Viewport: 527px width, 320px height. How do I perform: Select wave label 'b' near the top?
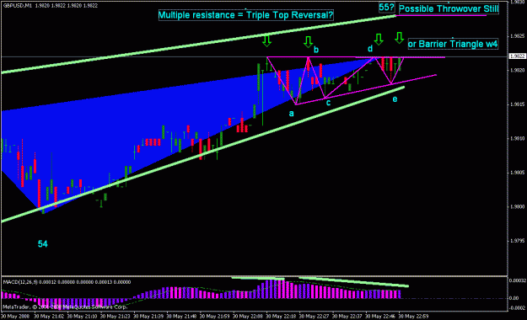(316, 50)
